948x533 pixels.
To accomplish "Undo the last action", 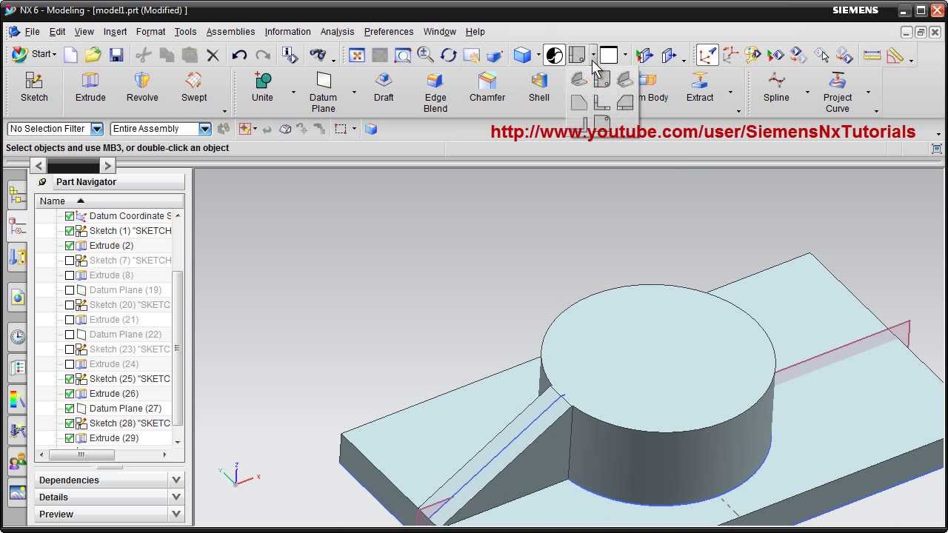I will point(239,55).
